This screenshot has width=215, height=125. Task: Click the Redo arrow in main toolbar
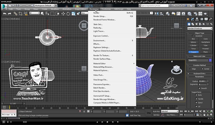(9, 14)
